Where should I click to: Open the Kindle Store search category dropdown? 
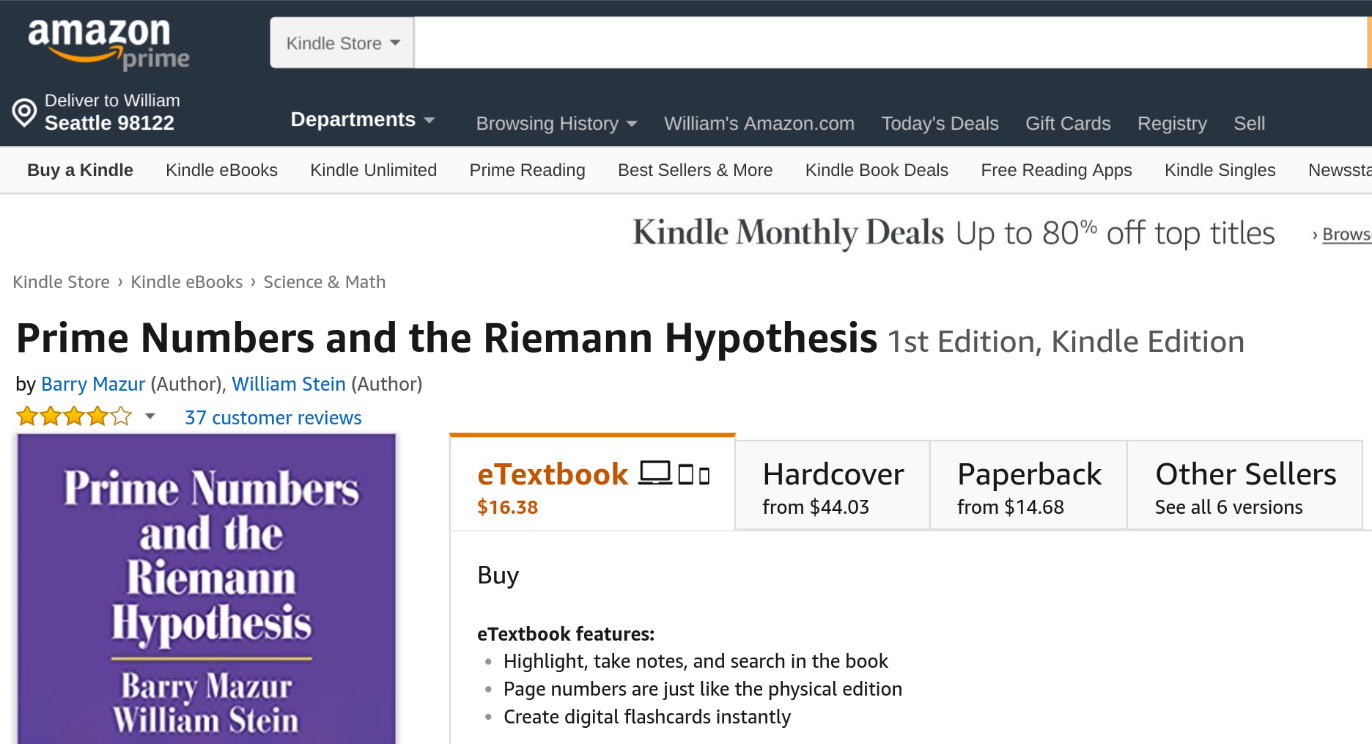(x=342, y=43)
